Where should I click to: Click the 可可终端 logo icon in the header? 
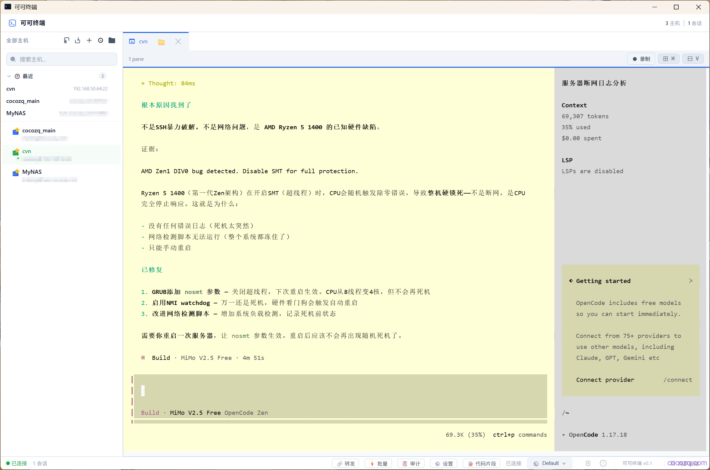pyautogui.click(x=12, y=23)
